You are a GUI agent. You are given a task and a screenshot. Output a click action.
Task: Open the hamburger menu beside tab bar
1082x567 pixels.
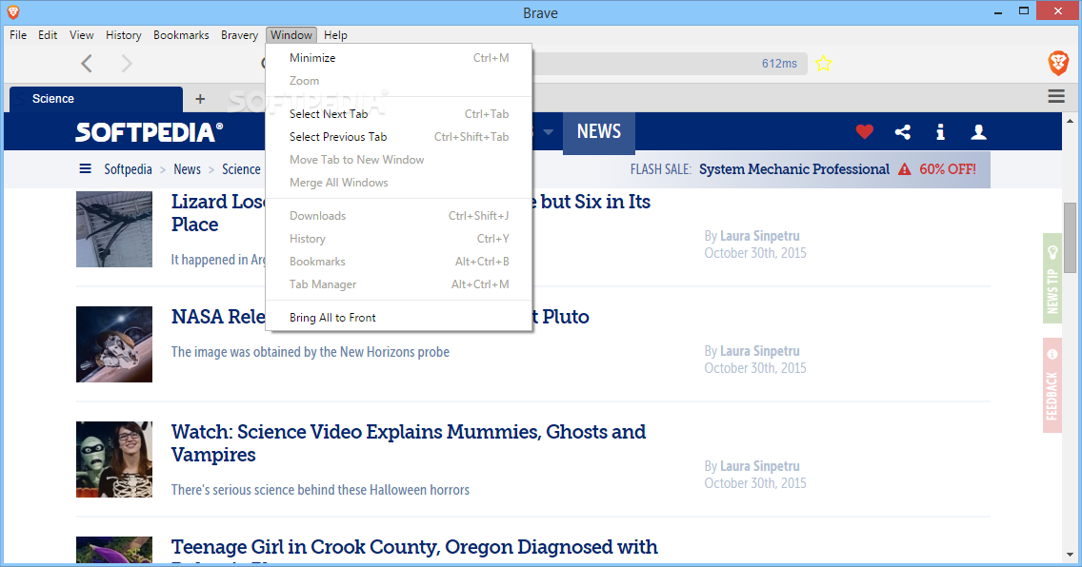pyautogui.click(x=1055, y=96)
